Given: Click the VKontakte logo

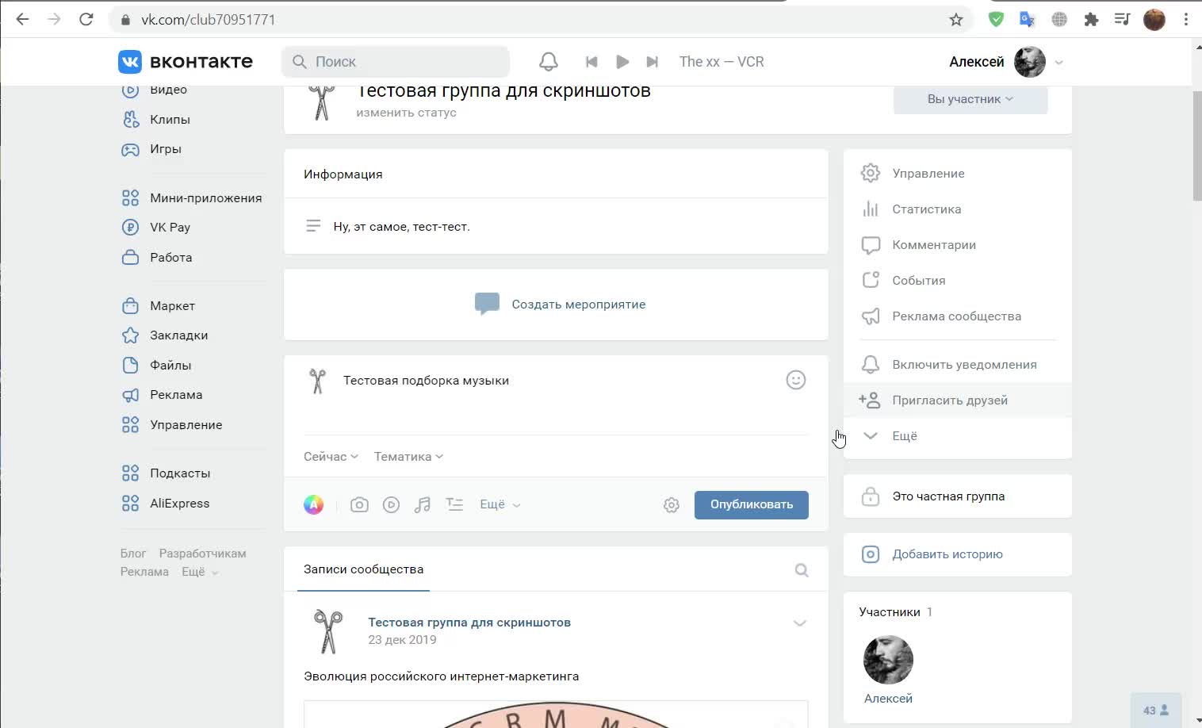Looking at the screenshot, I should coord(186,62).
